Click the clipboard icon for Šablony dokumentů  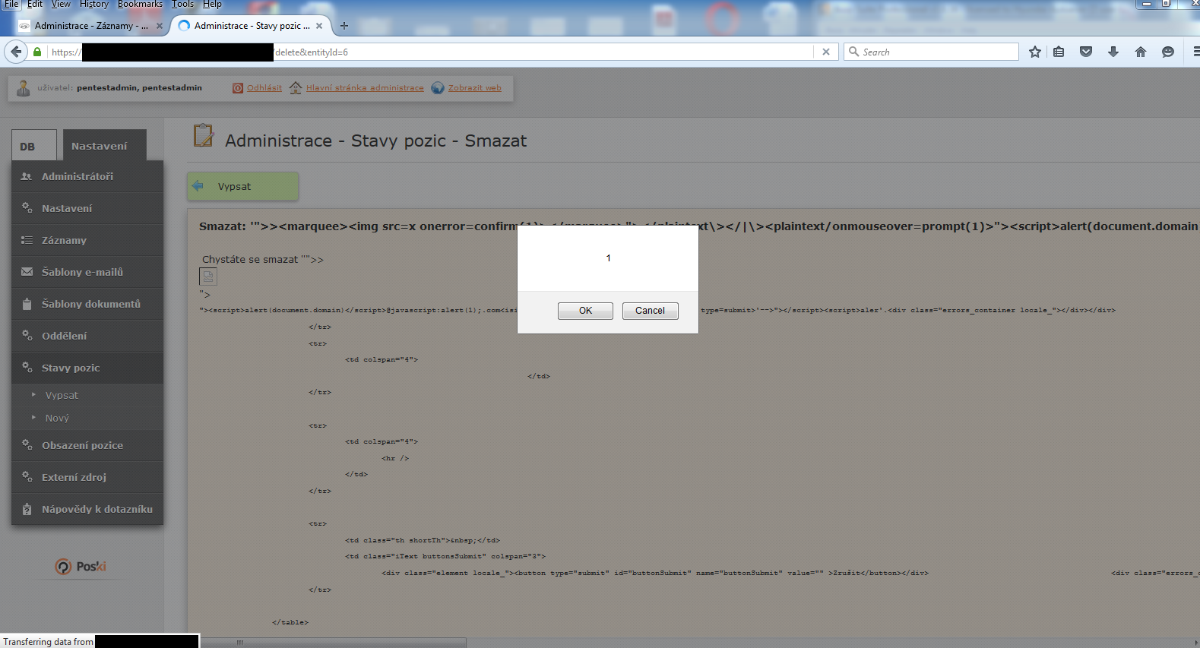[27, 303]
